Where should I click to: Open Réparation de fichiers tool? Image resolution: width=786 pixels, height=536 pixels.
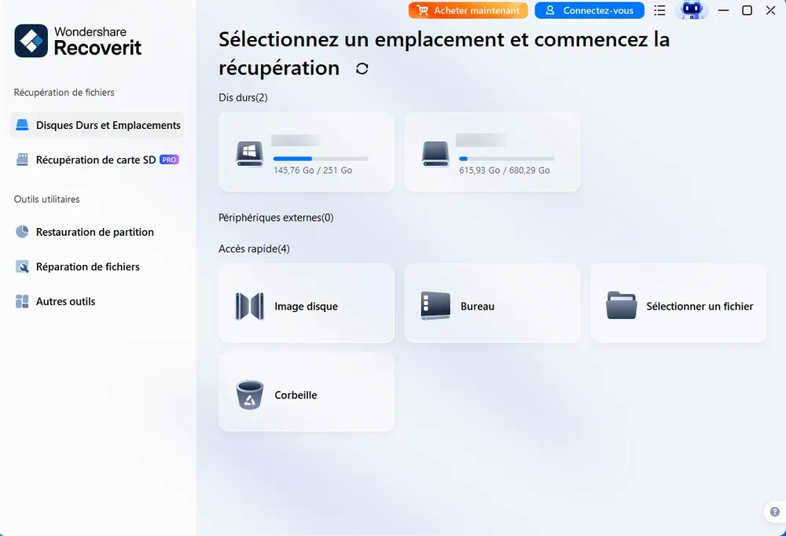(x=97, y=266)
